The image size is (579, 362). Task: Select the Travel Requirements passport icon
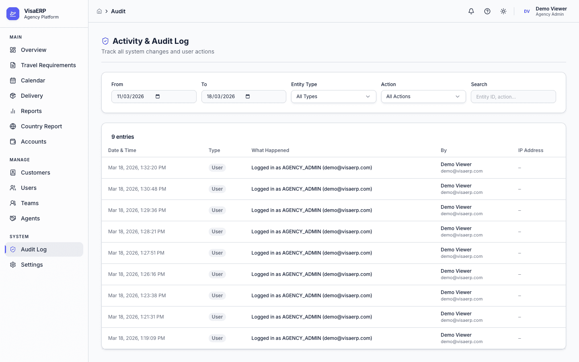(x=13, y=65)
